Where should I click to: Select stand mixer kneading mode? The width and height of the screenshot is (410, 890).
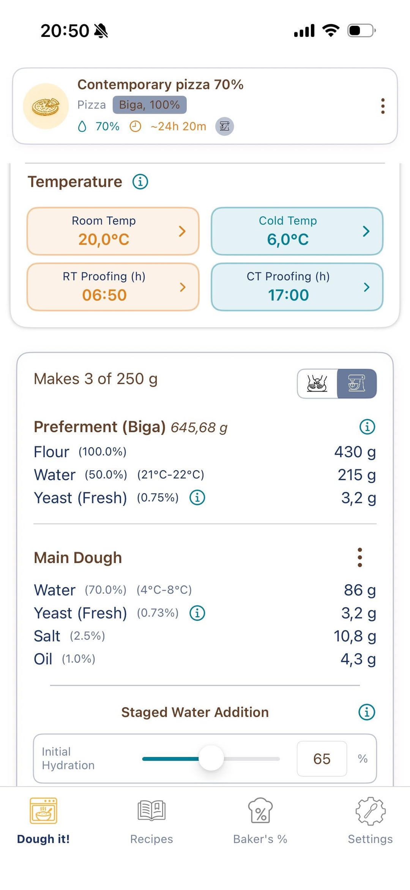[x=356, y=384]
